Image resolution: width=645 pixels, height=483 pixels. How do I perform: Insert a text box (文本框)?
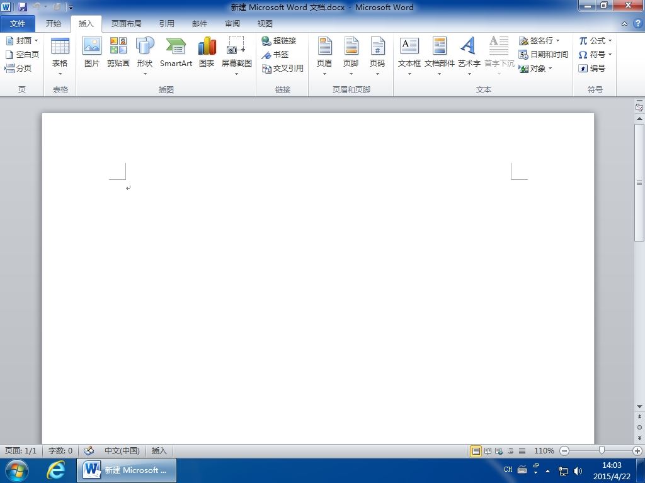[x=409, y=57]
